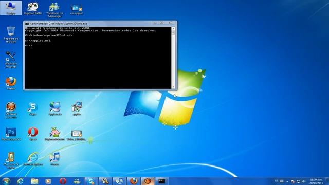Open the Opera desktop shortcut

coord(33,134)
